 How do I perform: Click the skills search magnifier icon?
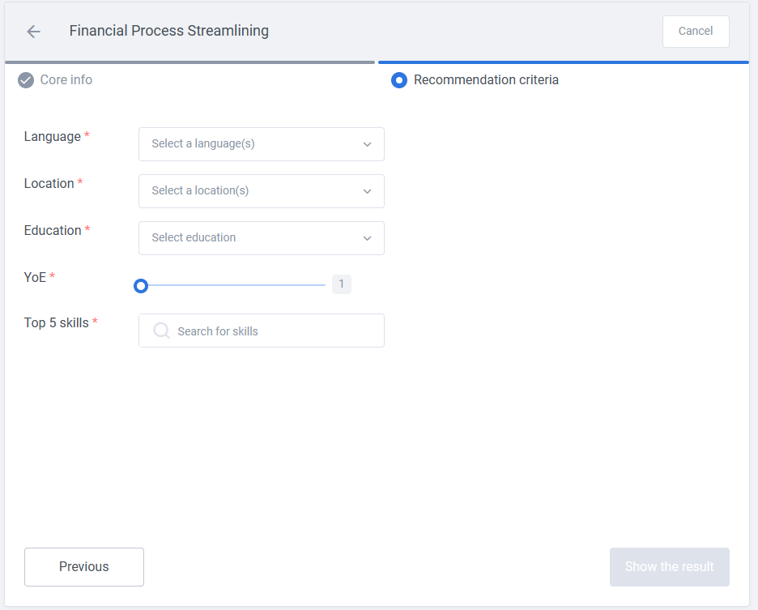pyautogui.click(x=161, y=331)
